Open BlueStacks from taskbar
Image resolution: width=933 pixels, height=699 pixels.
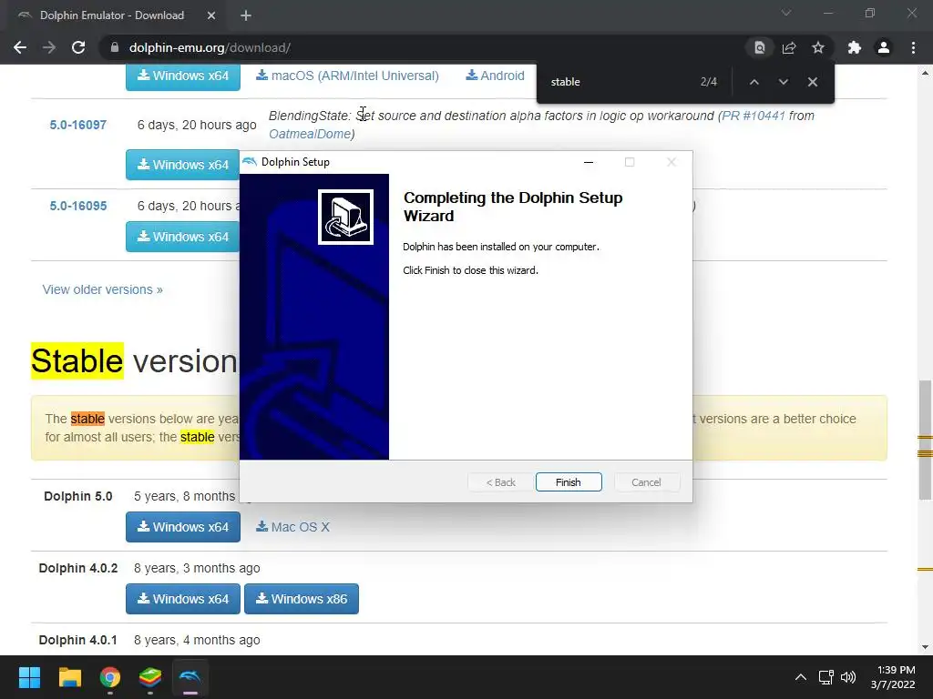coord(150,677)
